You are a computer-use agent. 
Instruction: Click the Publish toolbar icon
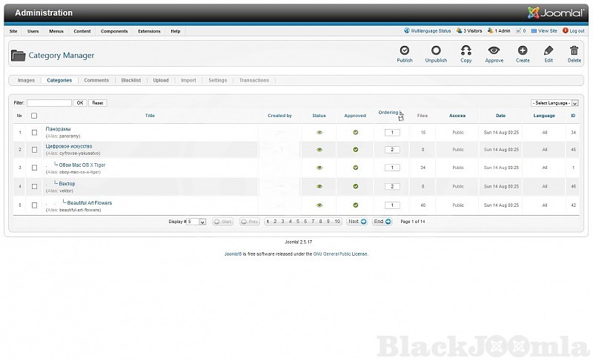click(405, 51)
